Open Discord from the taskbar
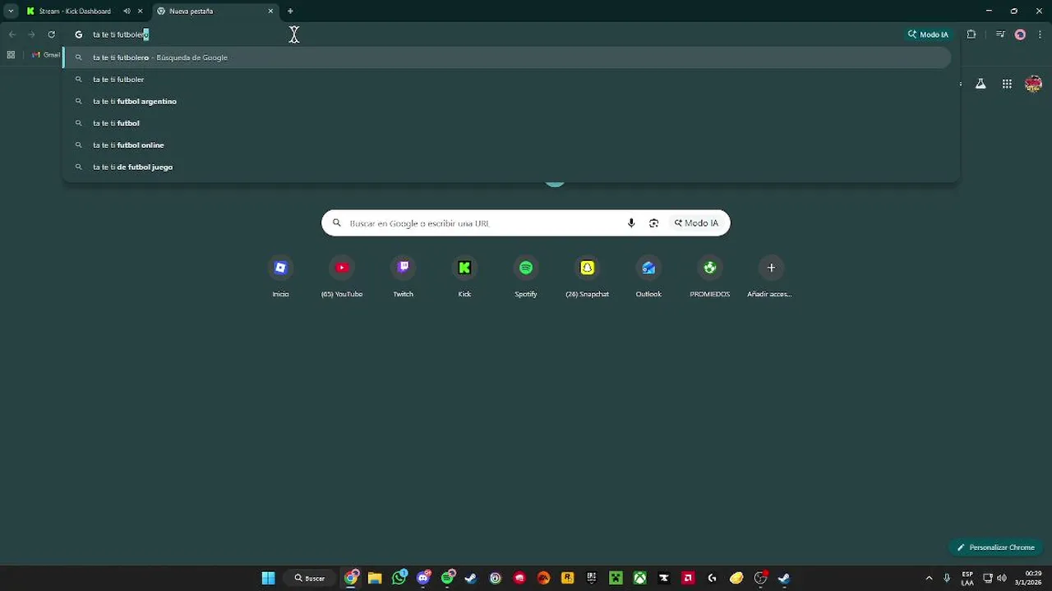 [x=423, y=578]
